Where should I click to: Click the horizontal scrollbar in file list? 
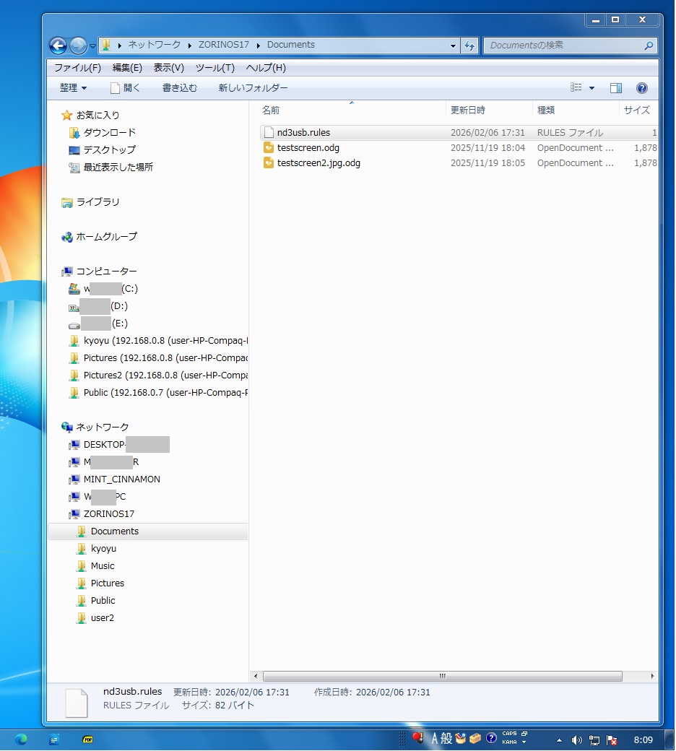click(442, 677)
